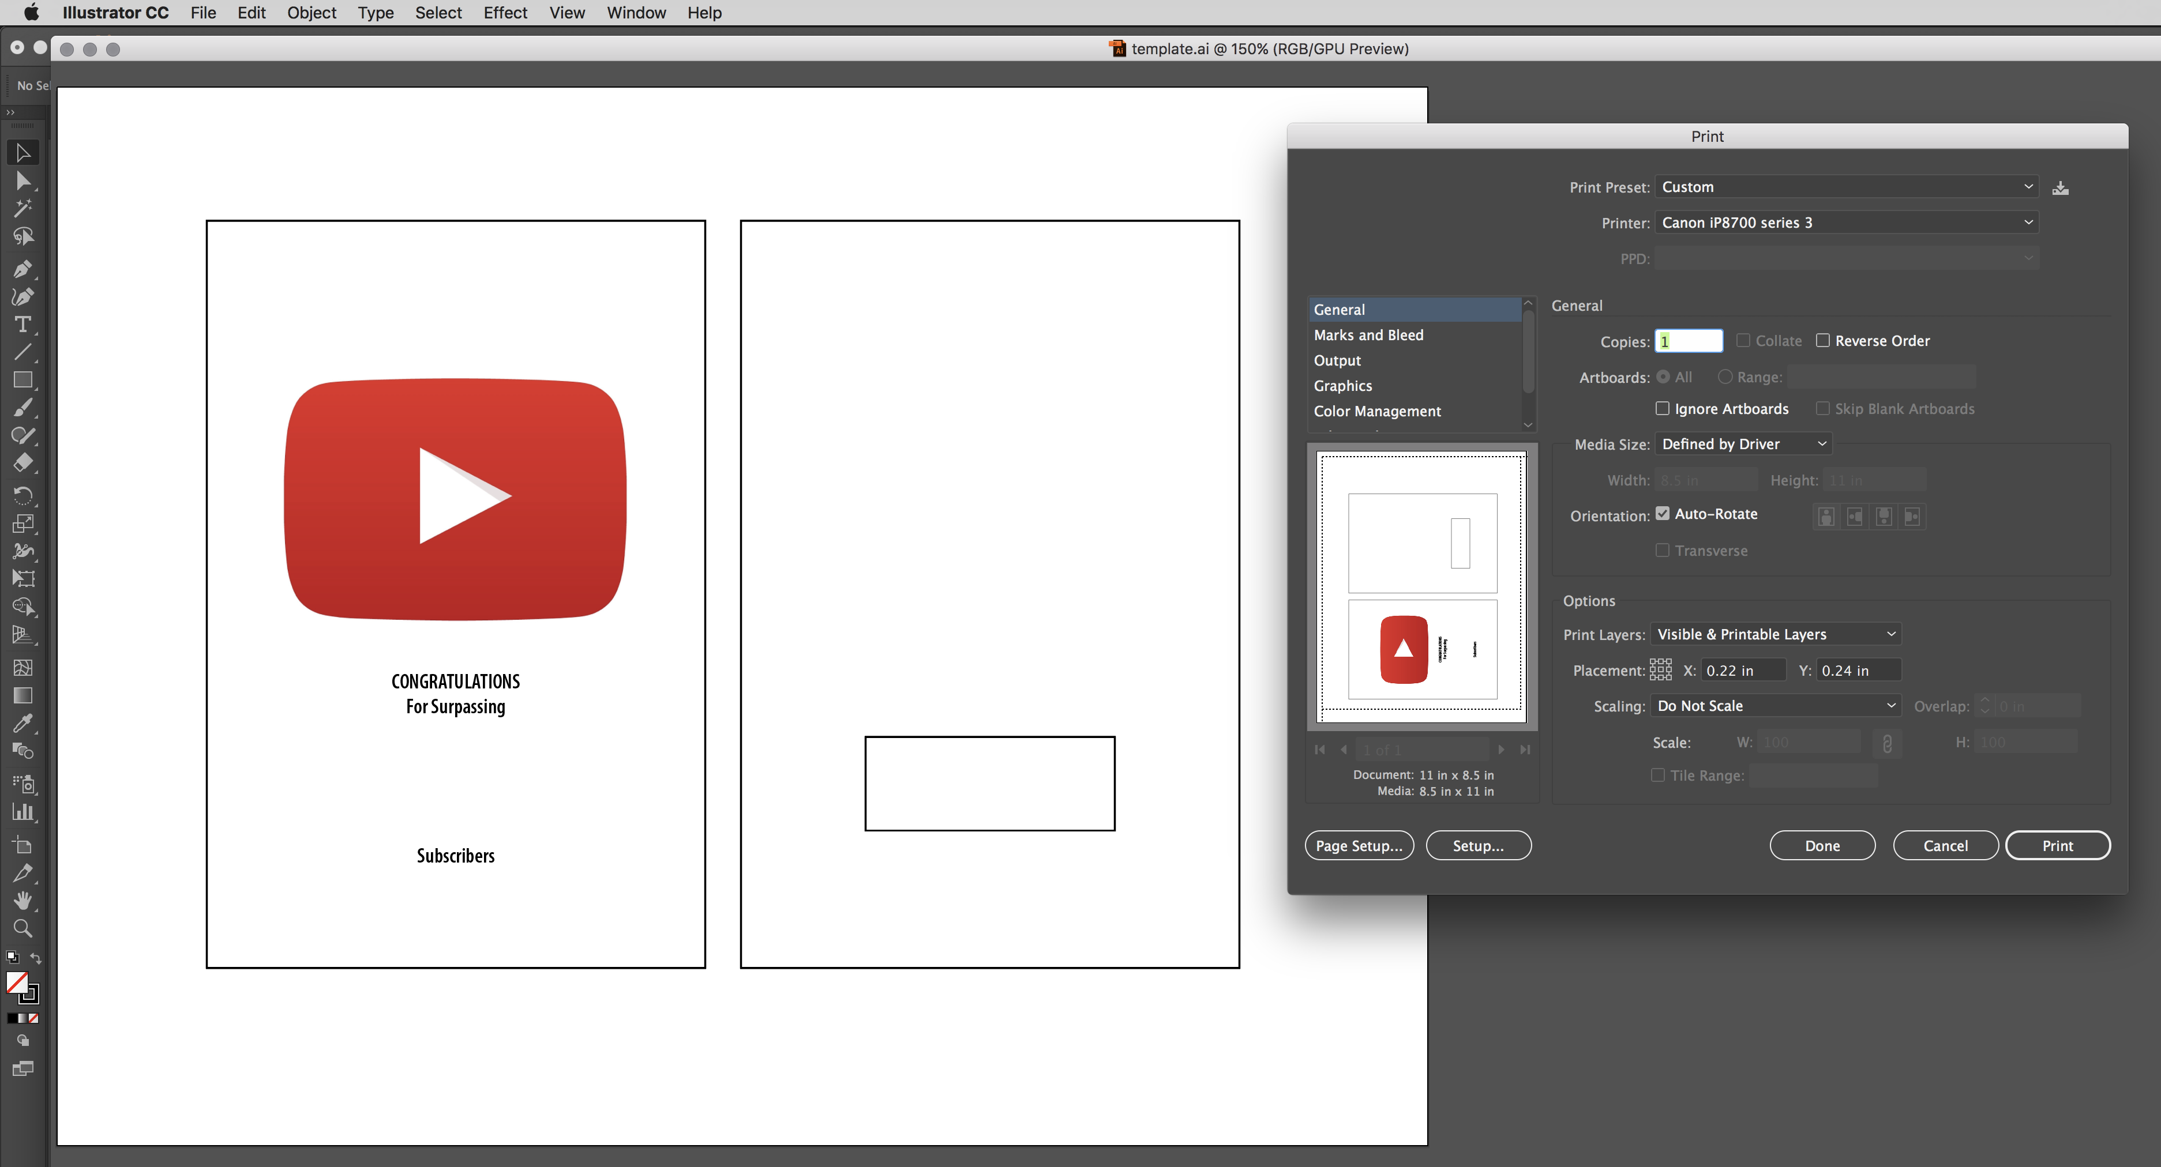Select the Paintbrush tool in toolbar
This screenshot has width=2161, height=1167.
tap(21, 408)
